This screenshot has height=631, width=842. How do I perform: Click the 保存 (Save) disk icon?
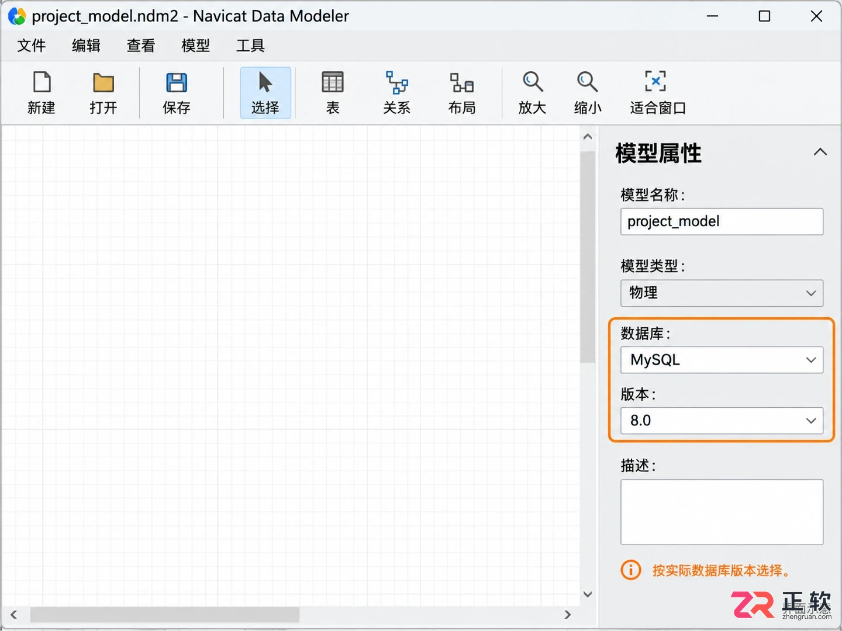tap(177, 82)
